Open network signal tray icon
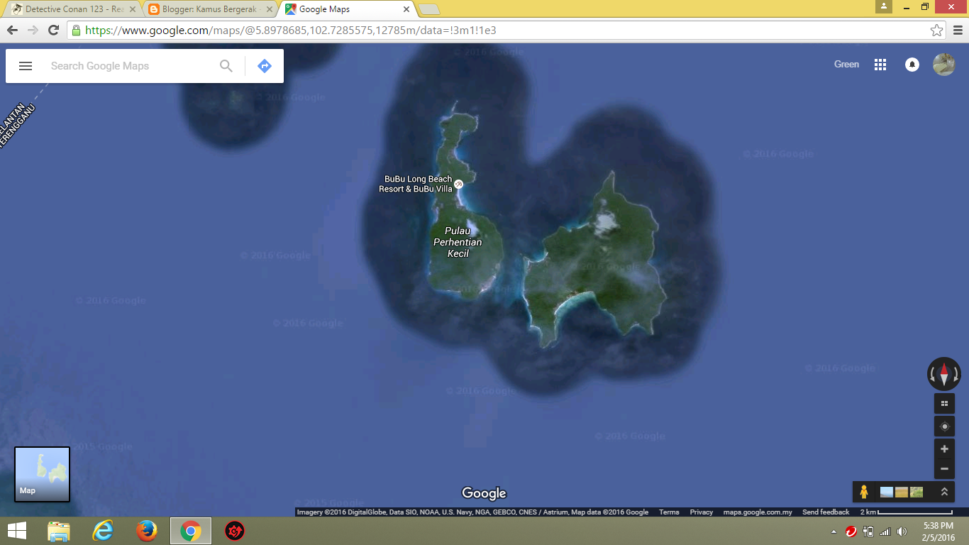969x545 pixels. point(885,532)
